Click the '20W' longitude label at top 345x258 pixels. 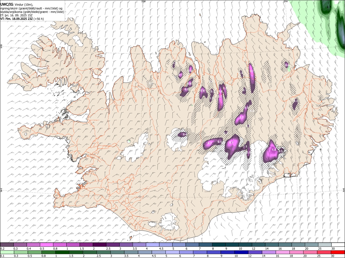click(x=143, y=1)
